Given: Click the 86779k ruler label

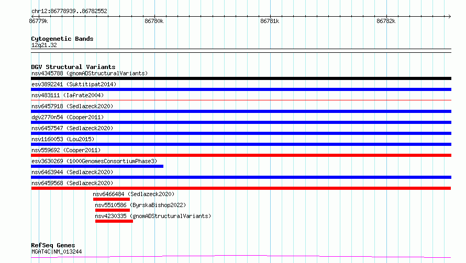Looking at the screenshot, I should [x=38, y=21].
